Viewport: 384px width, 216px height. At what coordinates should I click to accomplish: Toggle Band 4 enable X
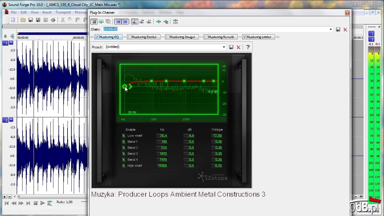click(124, 160)
